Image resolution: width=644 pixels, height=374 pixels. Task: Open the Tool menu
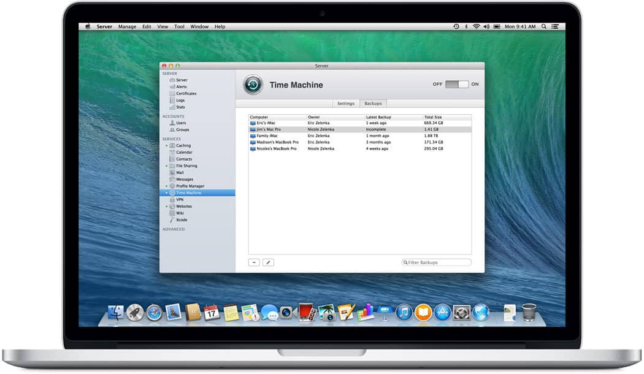[179, 26]
